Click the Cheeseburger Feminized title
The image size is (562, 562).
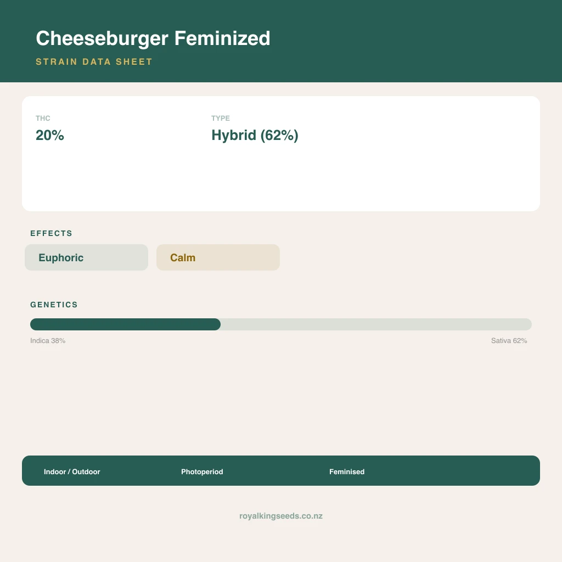(153, 38)
